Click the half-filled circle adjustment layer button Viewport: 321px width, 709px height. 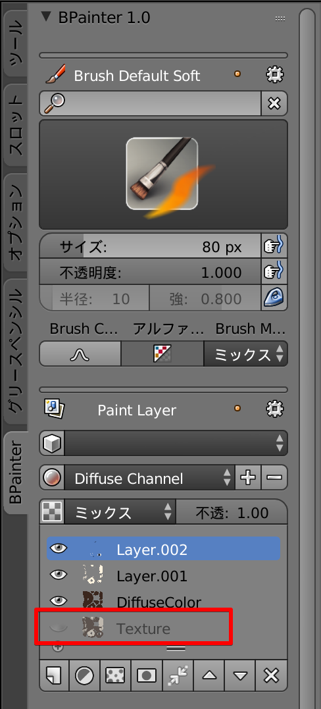[85, 675]
